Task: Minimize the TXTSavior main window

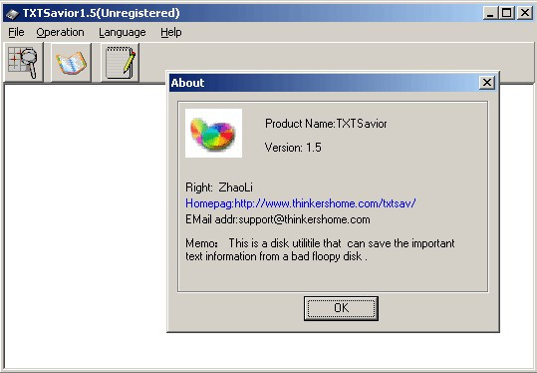Action: (490, 13)
